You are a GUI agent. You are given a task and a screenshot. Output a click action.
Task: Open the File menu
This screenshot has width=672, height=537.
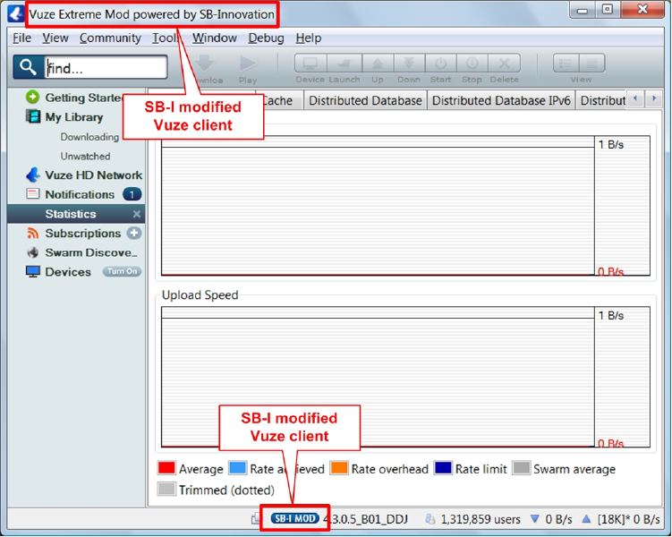point(21,38)
